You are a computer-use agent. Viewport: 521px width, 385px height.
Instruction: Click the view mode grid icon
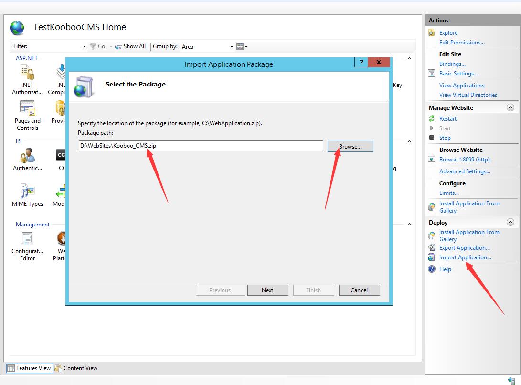point(240,46)
